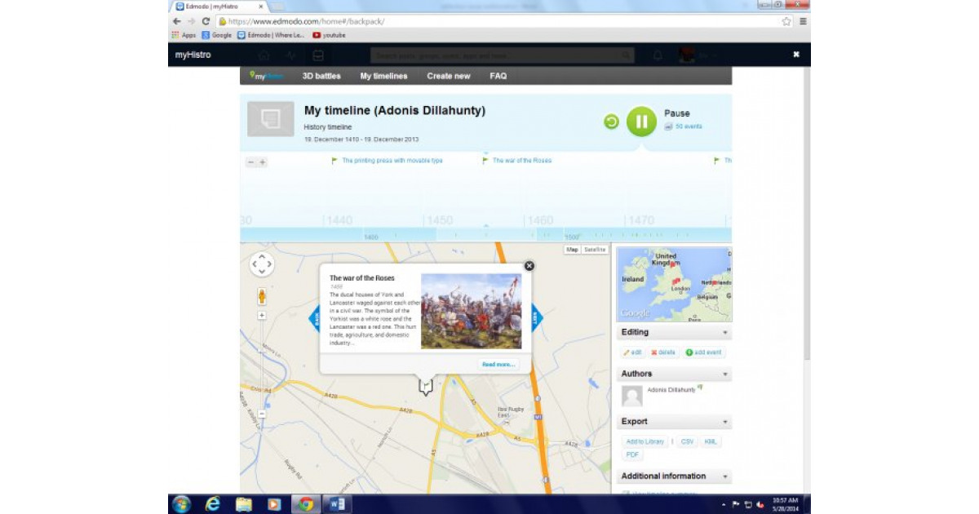The image size is (979, 514).
Task: Click the home icon in the top bar
Action: click(x=264, y=55)
